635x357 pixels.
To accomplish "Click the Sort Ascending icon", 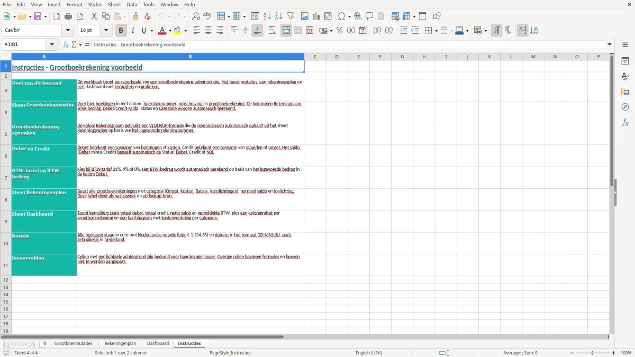I will coord(267,16).
